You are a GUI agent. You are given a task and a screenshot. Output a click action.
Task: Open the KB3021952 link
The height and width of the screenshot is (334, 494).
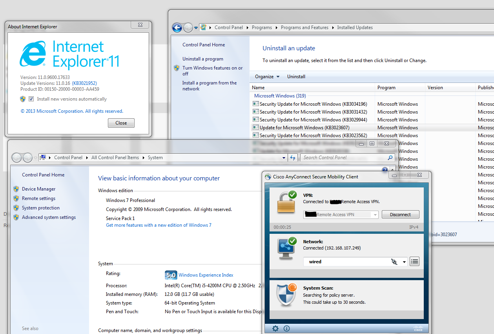click(x=84, y=83)
